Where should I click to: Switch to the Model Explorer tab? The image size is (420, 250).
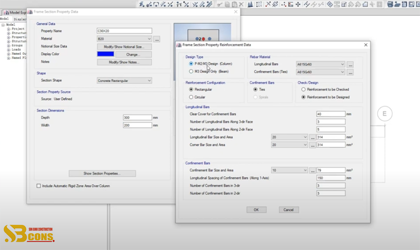15,12
